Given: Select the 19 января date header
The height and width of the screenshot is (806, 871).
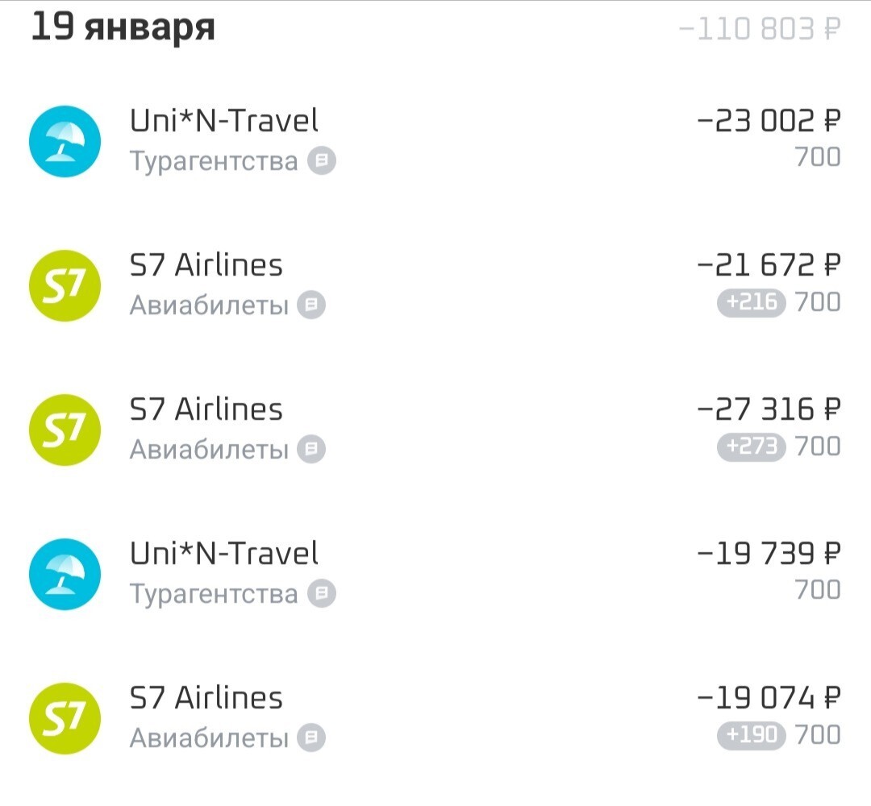Looking at the screenshot, I should (123, 28).
